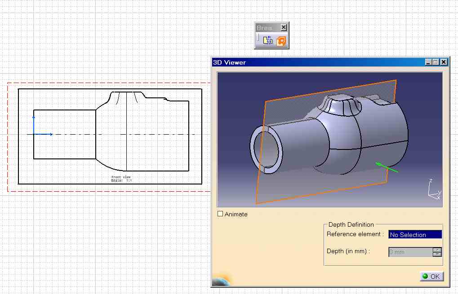Image resolution: width=458 pixels, height=294 pixels.
Task: Click the Depth (in mm) value field
Action: click(411, 252)
